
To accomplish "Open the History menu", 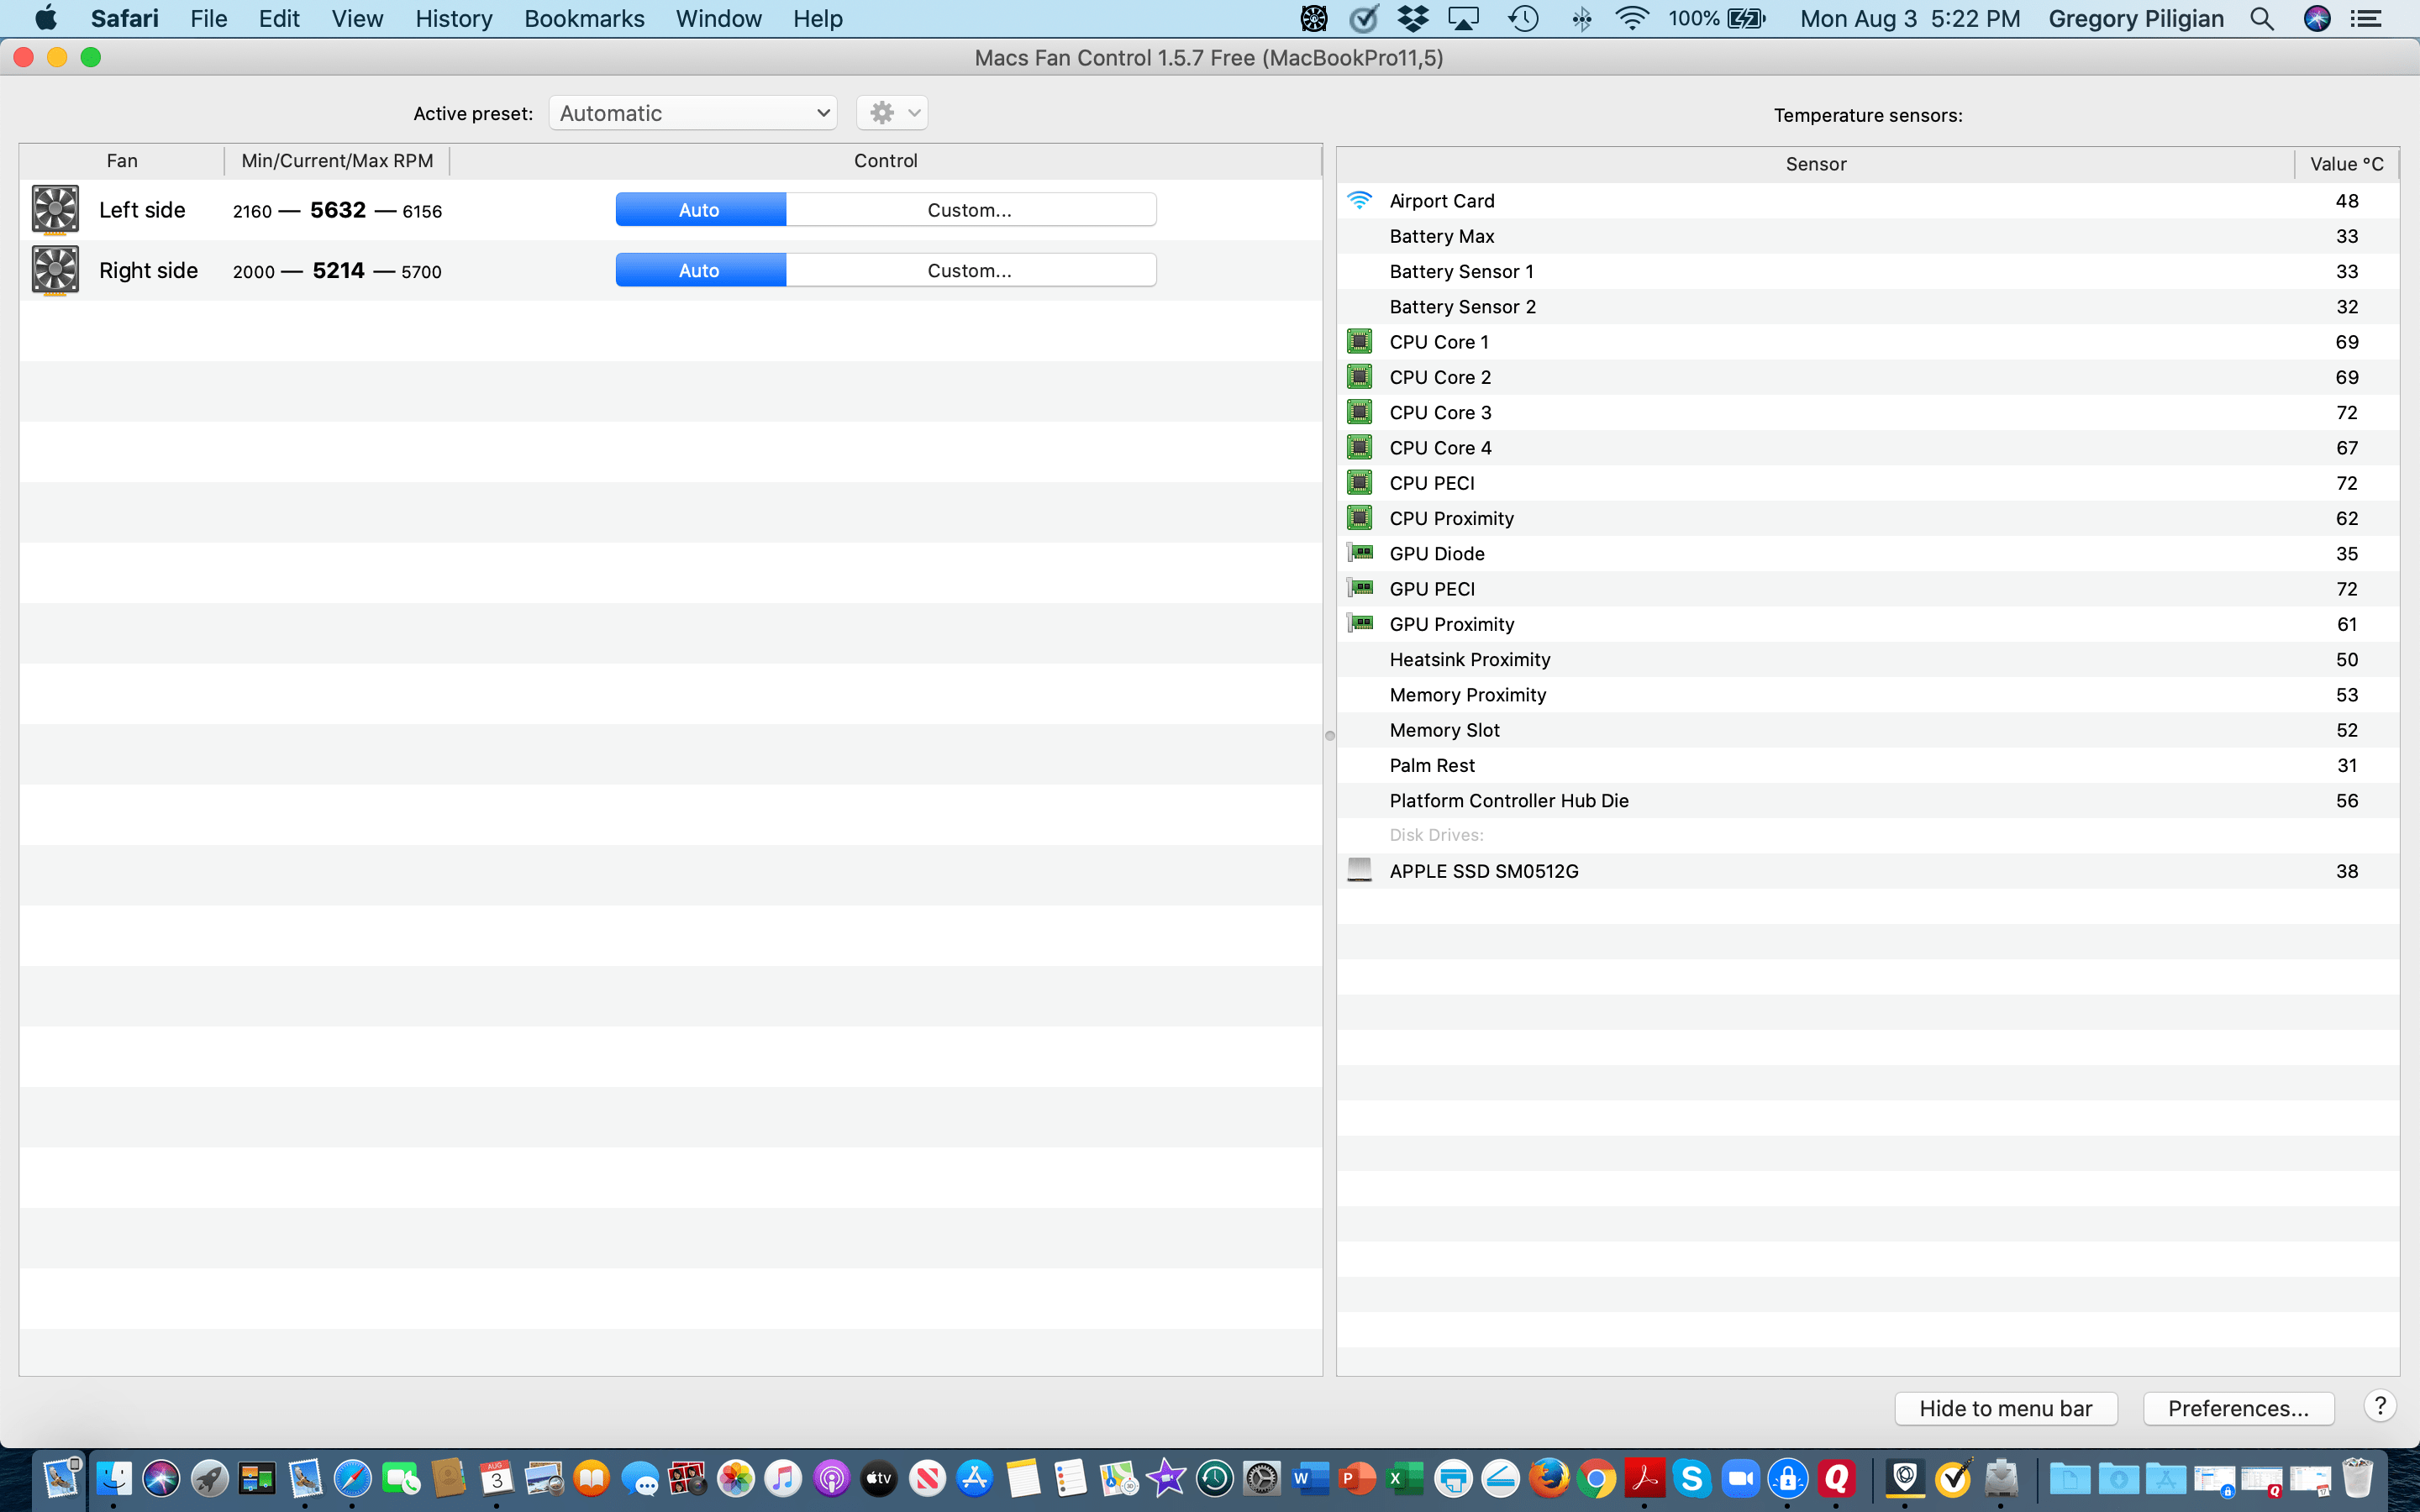I will [x=453, y=19].
